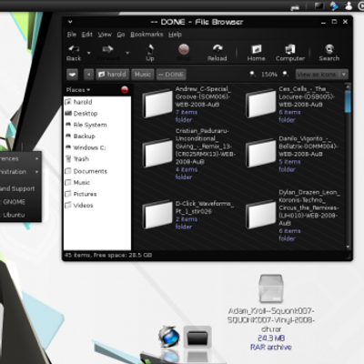Click the file pane vertical scrollbar thumb

pos(348,102)
